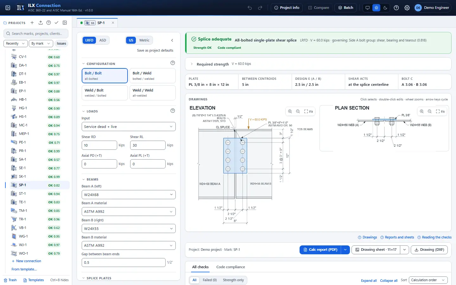Collapse the input panel with chevron
The image size is (456, 285).
click(172, 40)
